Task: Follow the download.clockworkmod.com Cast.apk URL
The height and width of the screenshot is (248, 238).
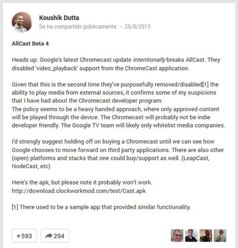Action: [79, 191]
